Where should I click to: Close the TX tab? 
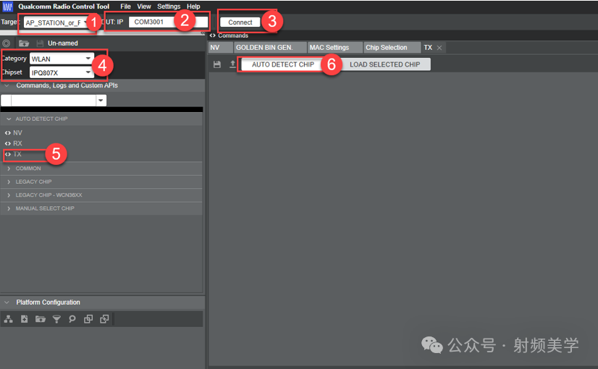pos(439,48)
